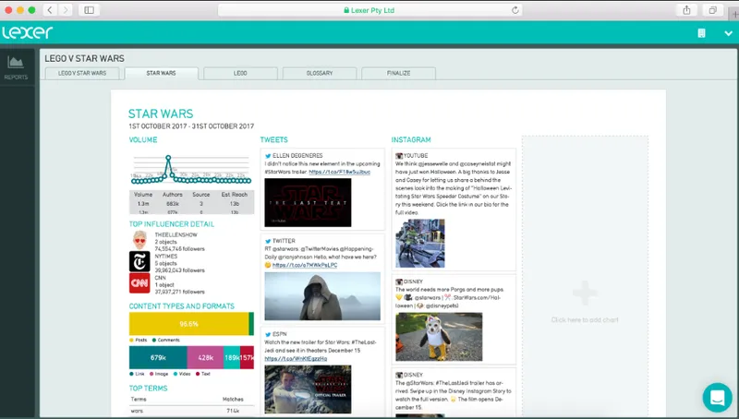Go back with Safari back arrow
The width and height of the screenshot is (739, 419).
click(x=50, y=10)
